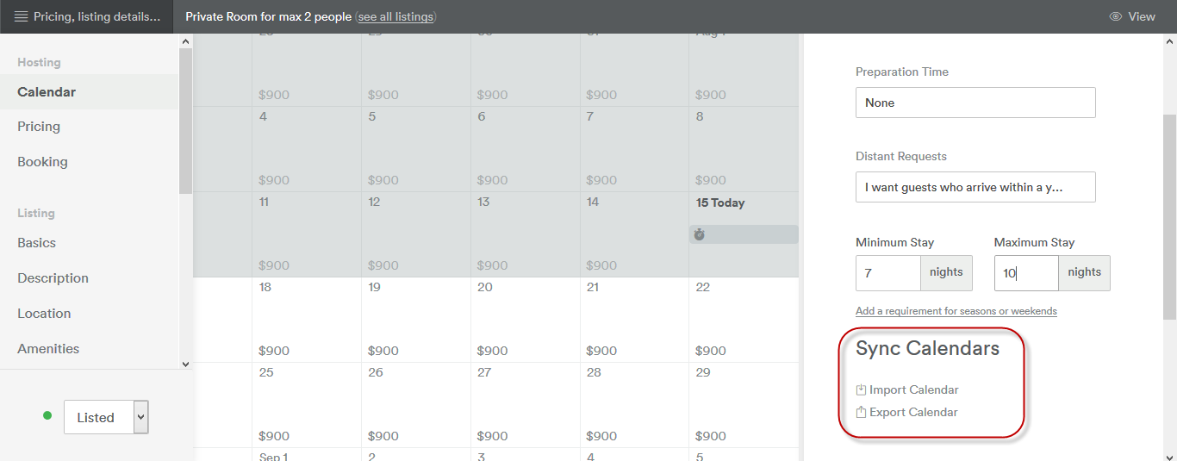Expand the Distant Requests dropdown

tap(975, 187)
